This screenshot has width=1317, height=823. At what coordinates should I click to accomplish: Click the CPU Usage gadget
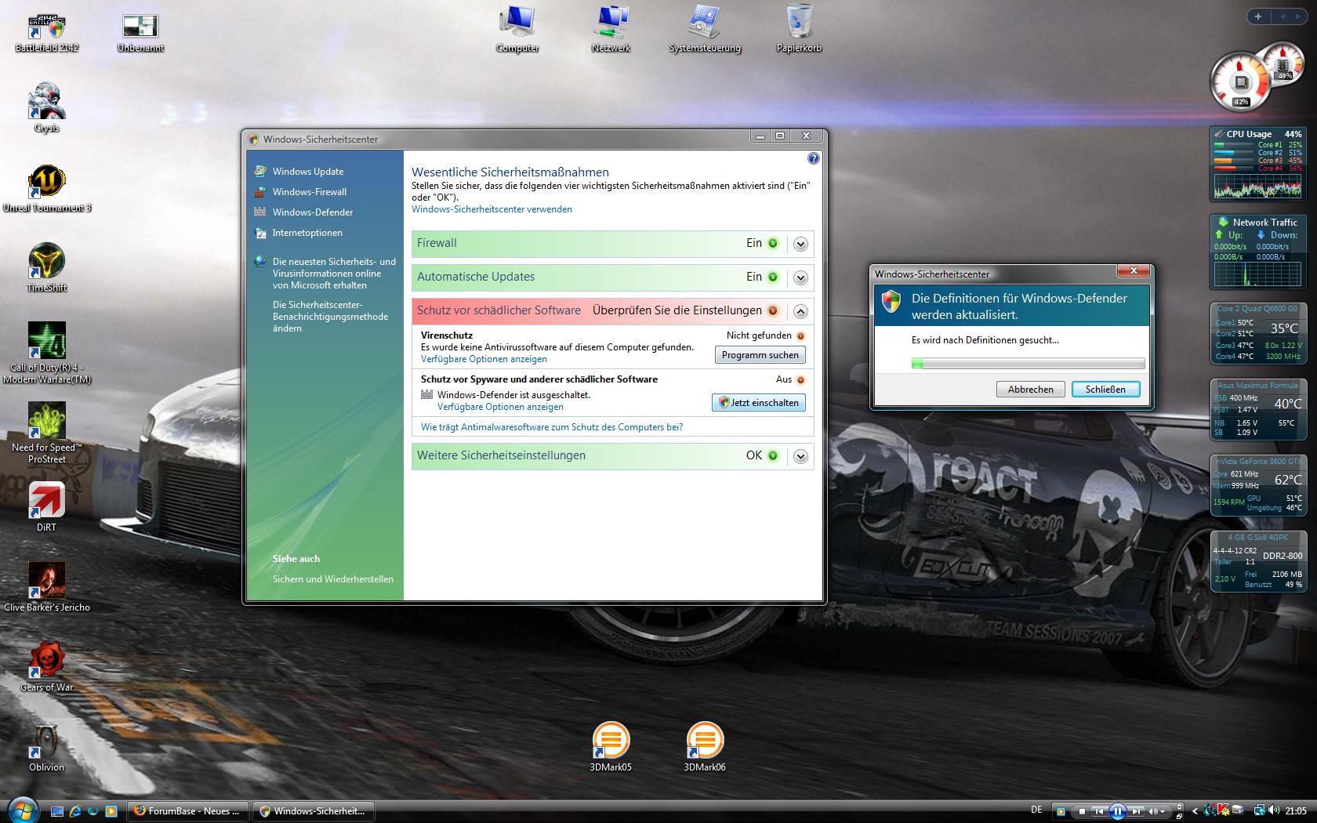pos(1257,164)
